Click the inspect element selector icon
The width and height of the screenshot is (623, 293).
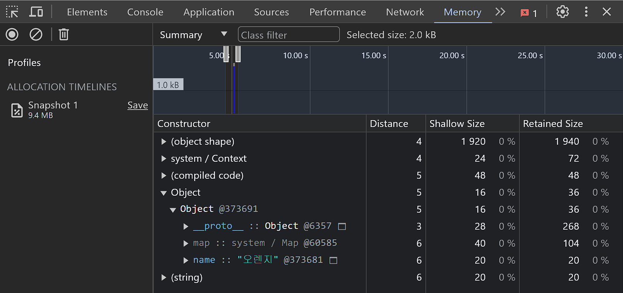tap(12, 12)
